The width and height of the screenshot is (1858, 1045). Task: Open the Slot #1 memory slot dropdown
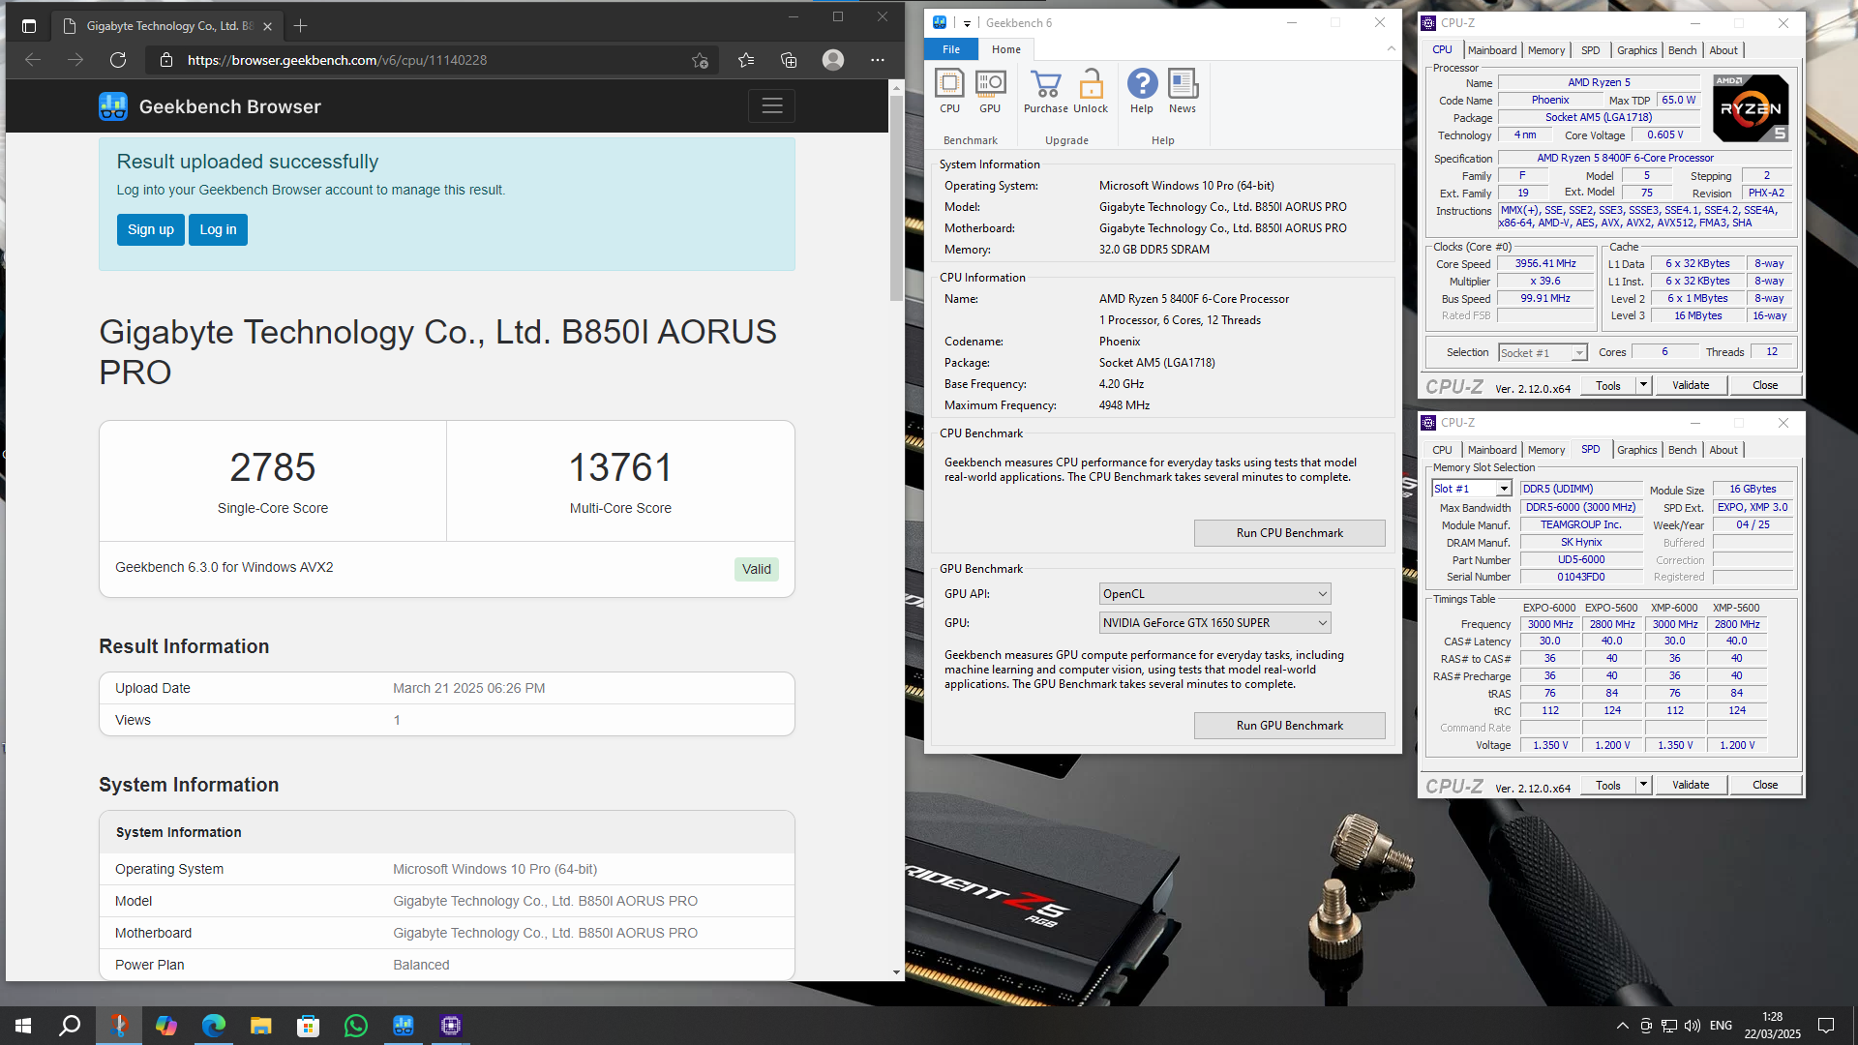pyautogui.click(x=1471, y=490)
